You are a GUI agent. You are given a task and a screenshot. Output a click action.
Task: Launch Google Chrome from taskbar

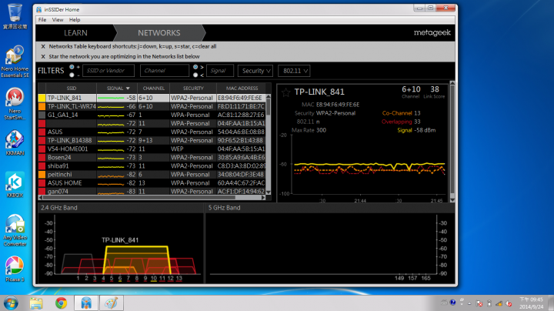point(61,303)
